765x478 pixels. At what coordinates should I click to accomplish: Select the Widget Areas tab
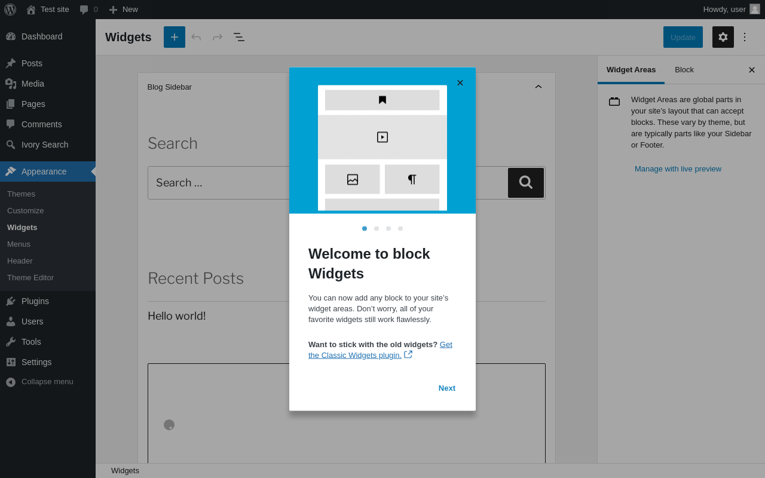(x=631, y=70)
